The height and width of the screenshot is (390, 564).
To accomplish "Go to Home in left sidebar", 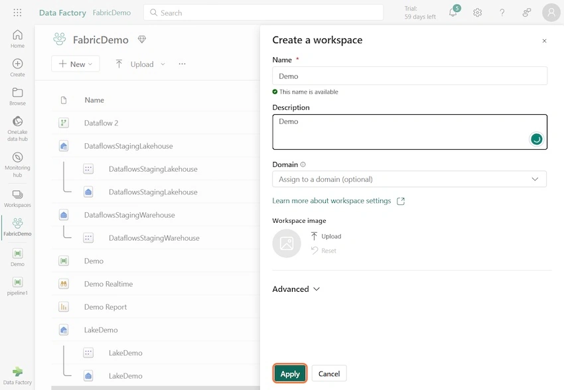I will (x=17, y=39).
